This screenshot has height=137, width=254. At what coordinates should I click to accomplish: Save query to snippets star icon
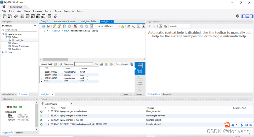pos(122,26)
